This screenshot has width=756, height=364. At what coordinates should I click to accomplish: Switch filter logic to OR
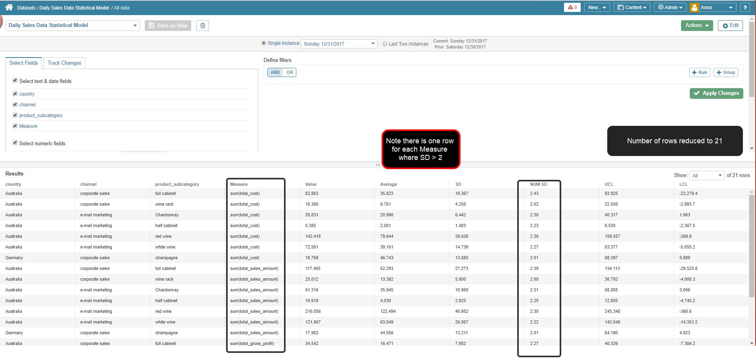[290, 72]
